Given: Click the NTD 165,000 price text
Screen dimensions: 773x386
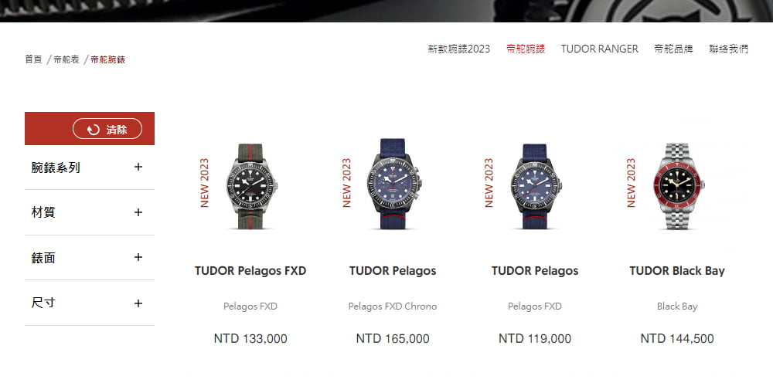Looking at the screenshot, I should (x=393, y=339).
